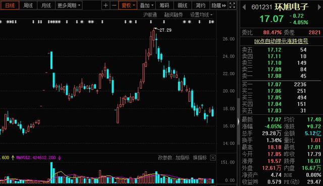Screen dimensions: 323x186
Task: Click the 27.29 peak price label
Action: tap(166, 30)
